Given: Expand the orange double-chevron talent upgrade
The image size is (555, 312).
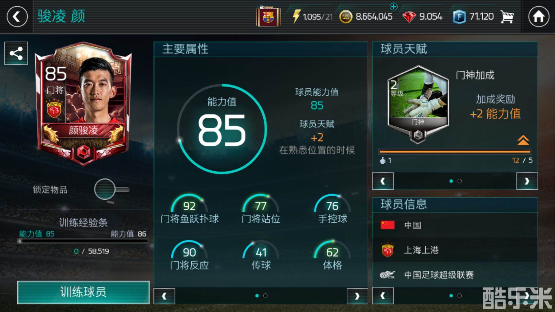Looking at the screenshot, I should (x=523, y=140).
